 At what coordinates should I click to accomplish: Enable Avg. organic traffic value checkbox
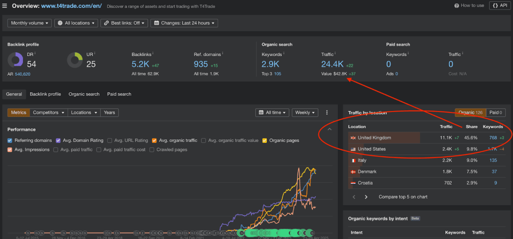tap(204, 140)
